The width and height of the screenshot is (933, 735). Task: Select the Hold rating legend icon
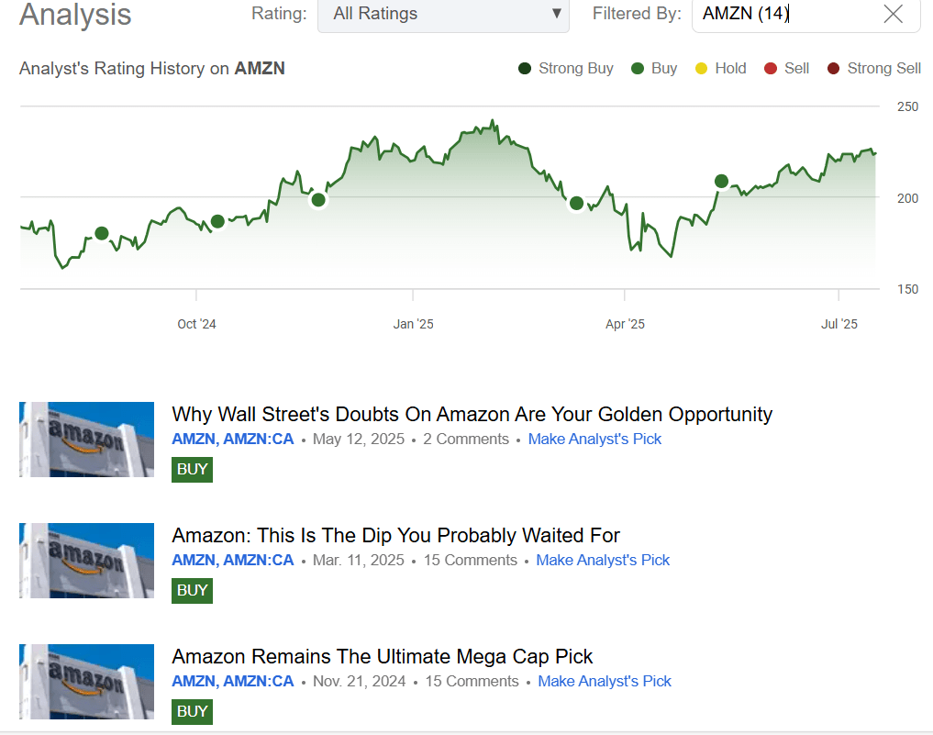click(702, 68)
